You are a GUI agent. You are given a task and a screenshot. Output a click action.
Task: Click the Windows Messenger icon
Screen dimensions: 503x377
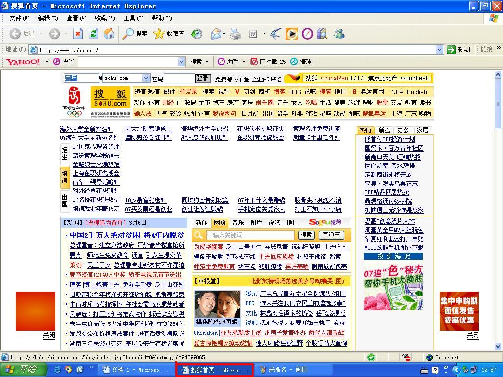click(339, 34)
